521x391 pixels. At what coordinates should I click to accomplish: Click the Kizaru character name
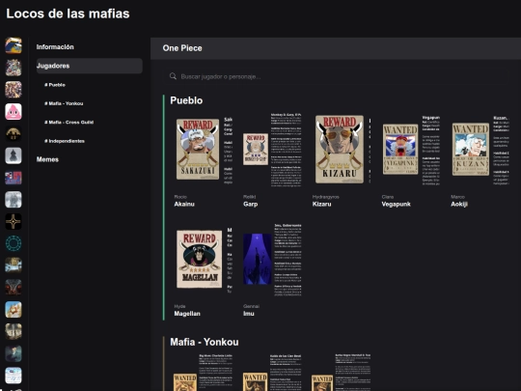tap(321, 204)
